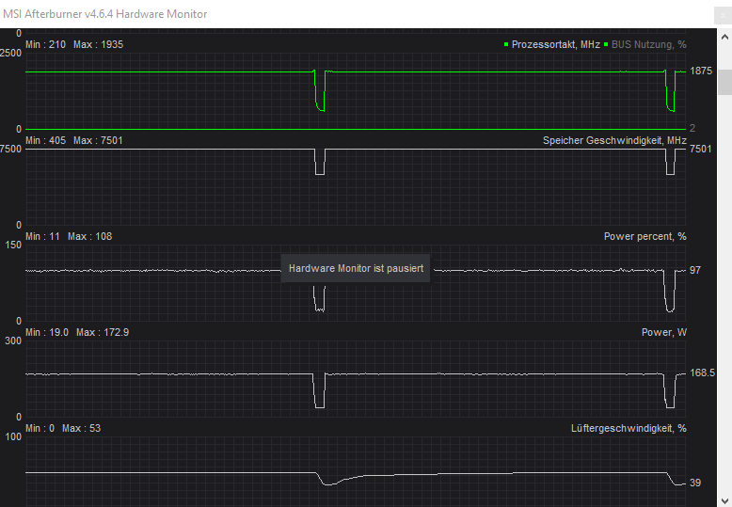Click the green square before Prozessortakt legend
The width and height of the screenshot is (732, 507).
click(506, 44)
